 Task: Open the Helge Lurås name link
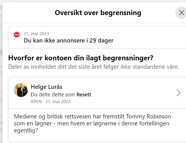(x=47, y=87)
